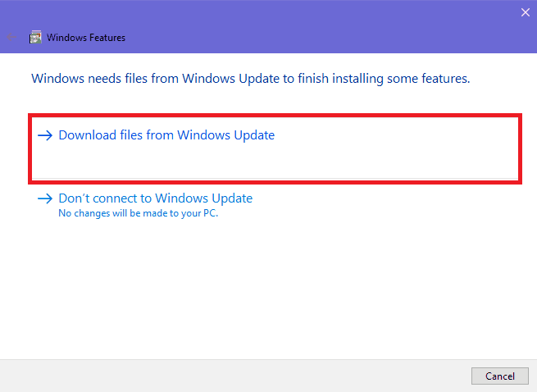Cancel the Windows Features installation
Image resolution: width=537 pixels, height=392 pixels.
(x=499, y=376)
